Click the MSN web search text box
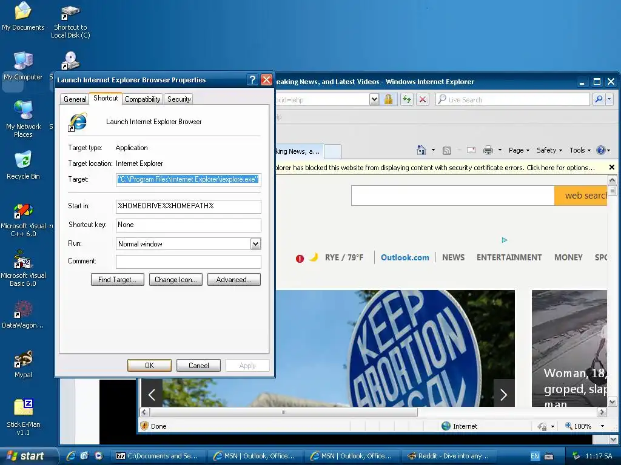The image size is (621, 465). click(x=452, y=196)
